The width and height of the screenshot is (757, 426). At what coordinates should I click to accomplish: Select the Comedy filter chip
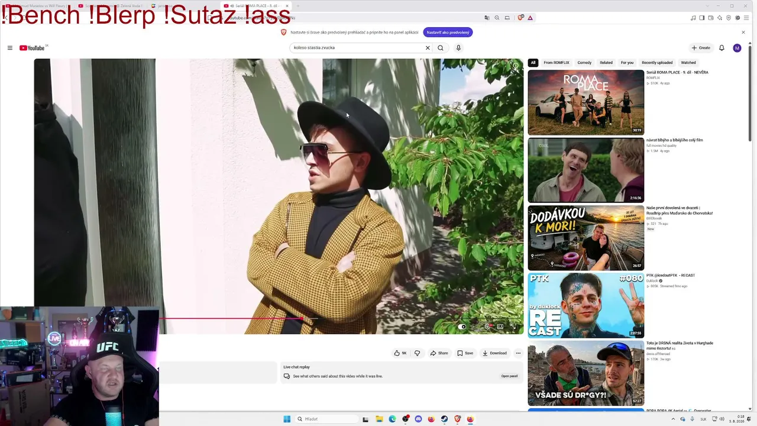tap(584, 63)
